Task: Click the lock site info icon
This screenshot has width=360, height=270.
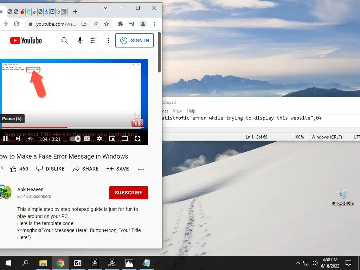Action: 30,24
